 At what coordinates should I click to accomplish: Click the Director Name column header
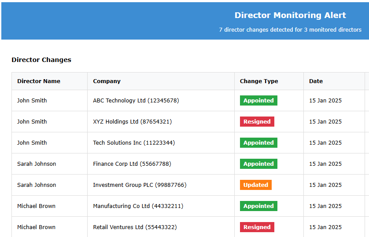point(39,81)
